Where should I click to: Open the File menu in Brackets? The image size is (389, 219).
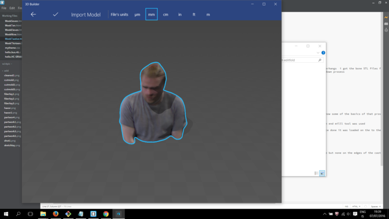(x=4, y=8)
